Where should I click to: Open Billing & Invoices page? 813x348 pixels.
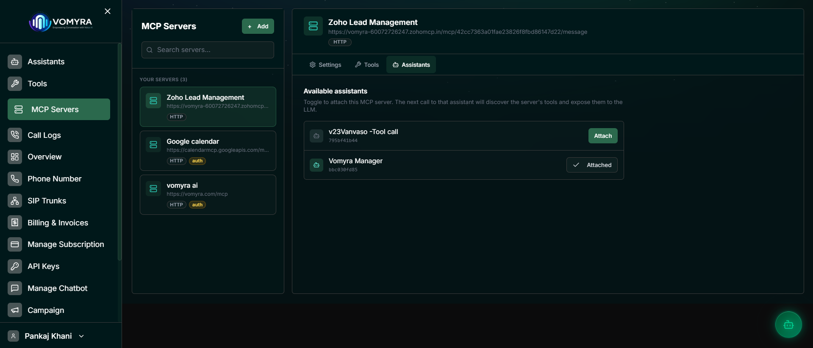[59, 222]
